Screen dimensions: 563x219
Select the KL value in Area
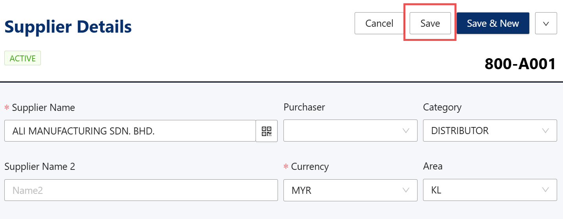pyautogui.click(x=436, y=190)
